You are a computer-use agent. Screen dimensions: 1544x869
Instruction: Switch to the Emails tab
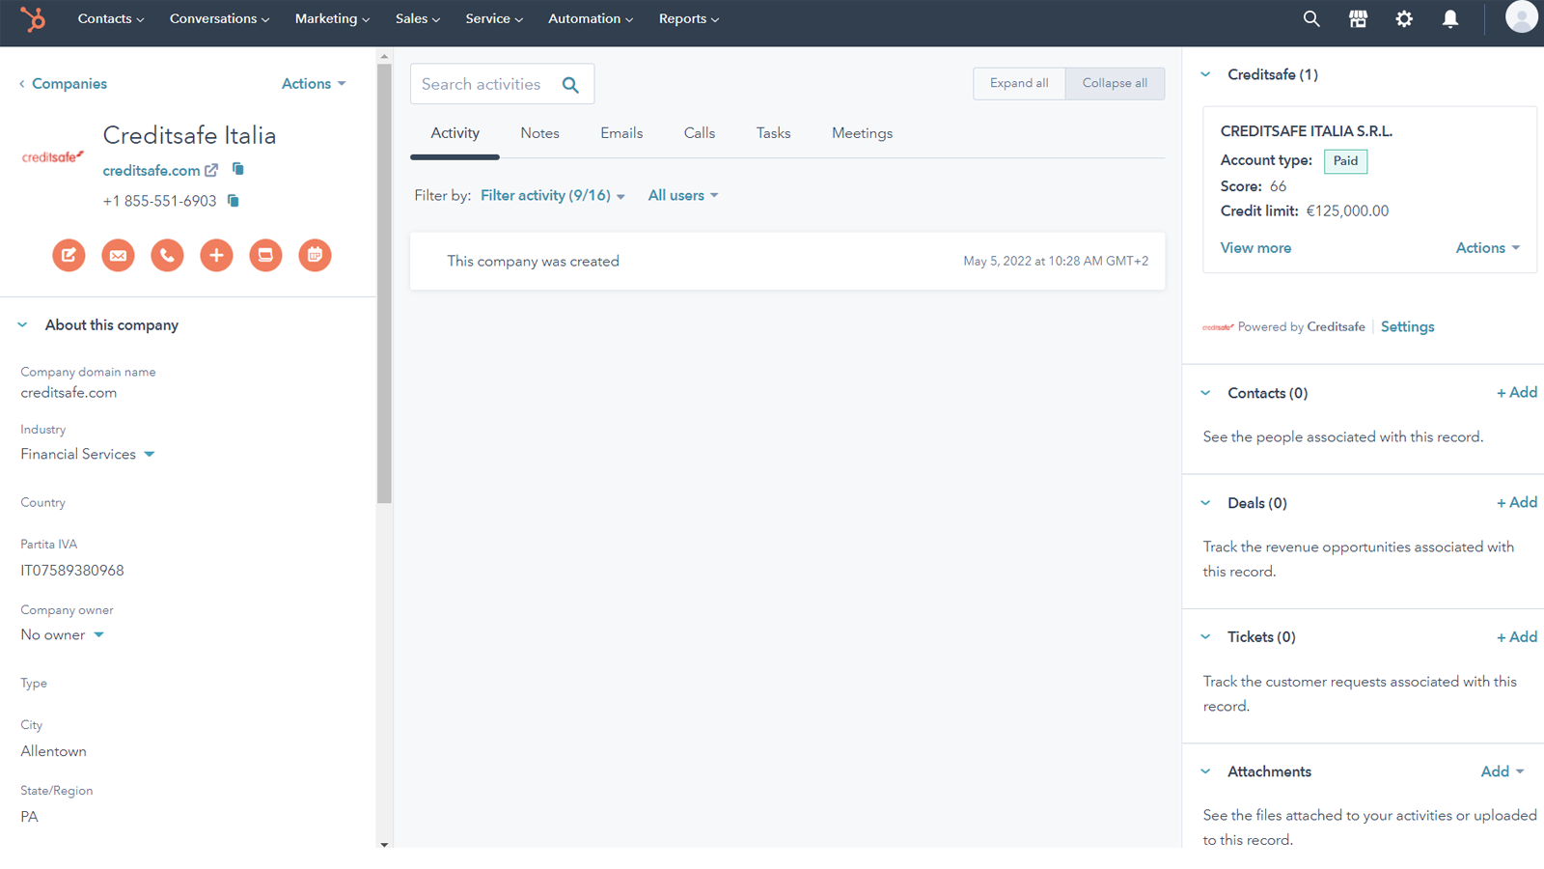620,132
